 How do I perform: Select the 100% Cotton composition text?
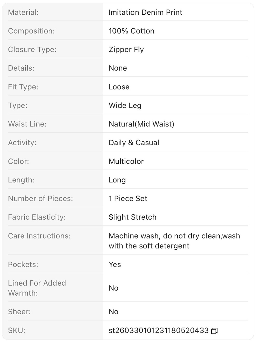pos(132,31)
